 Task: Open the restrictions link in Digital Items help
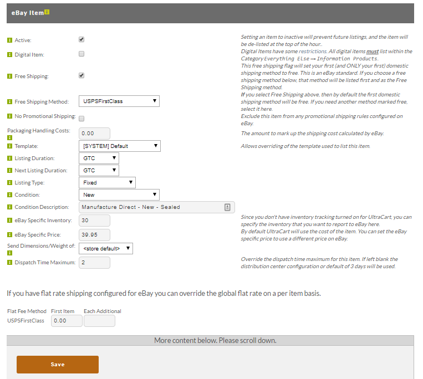coord(313,51)
